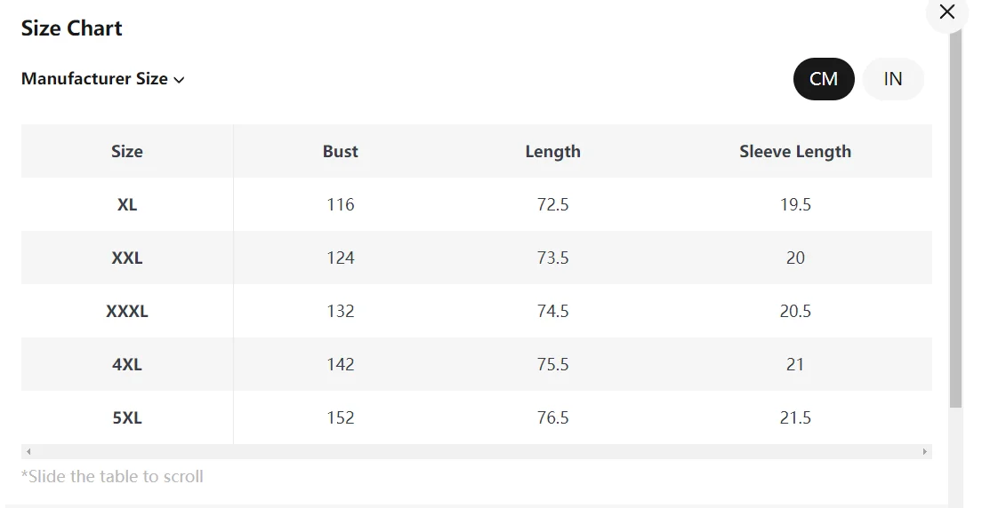
Task: Click the Size Chart title
Action: [x=71, y=28]
